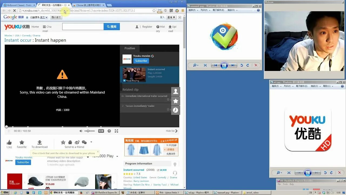Open File menu in unnamed.png viewer
The width and height of the screenshot is (346, 195).
(x=192, y=10)
